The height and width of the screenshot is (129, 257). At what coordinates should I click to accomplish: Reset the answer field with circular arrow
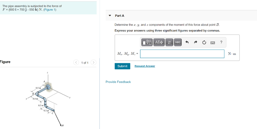[x=204, y=43]
